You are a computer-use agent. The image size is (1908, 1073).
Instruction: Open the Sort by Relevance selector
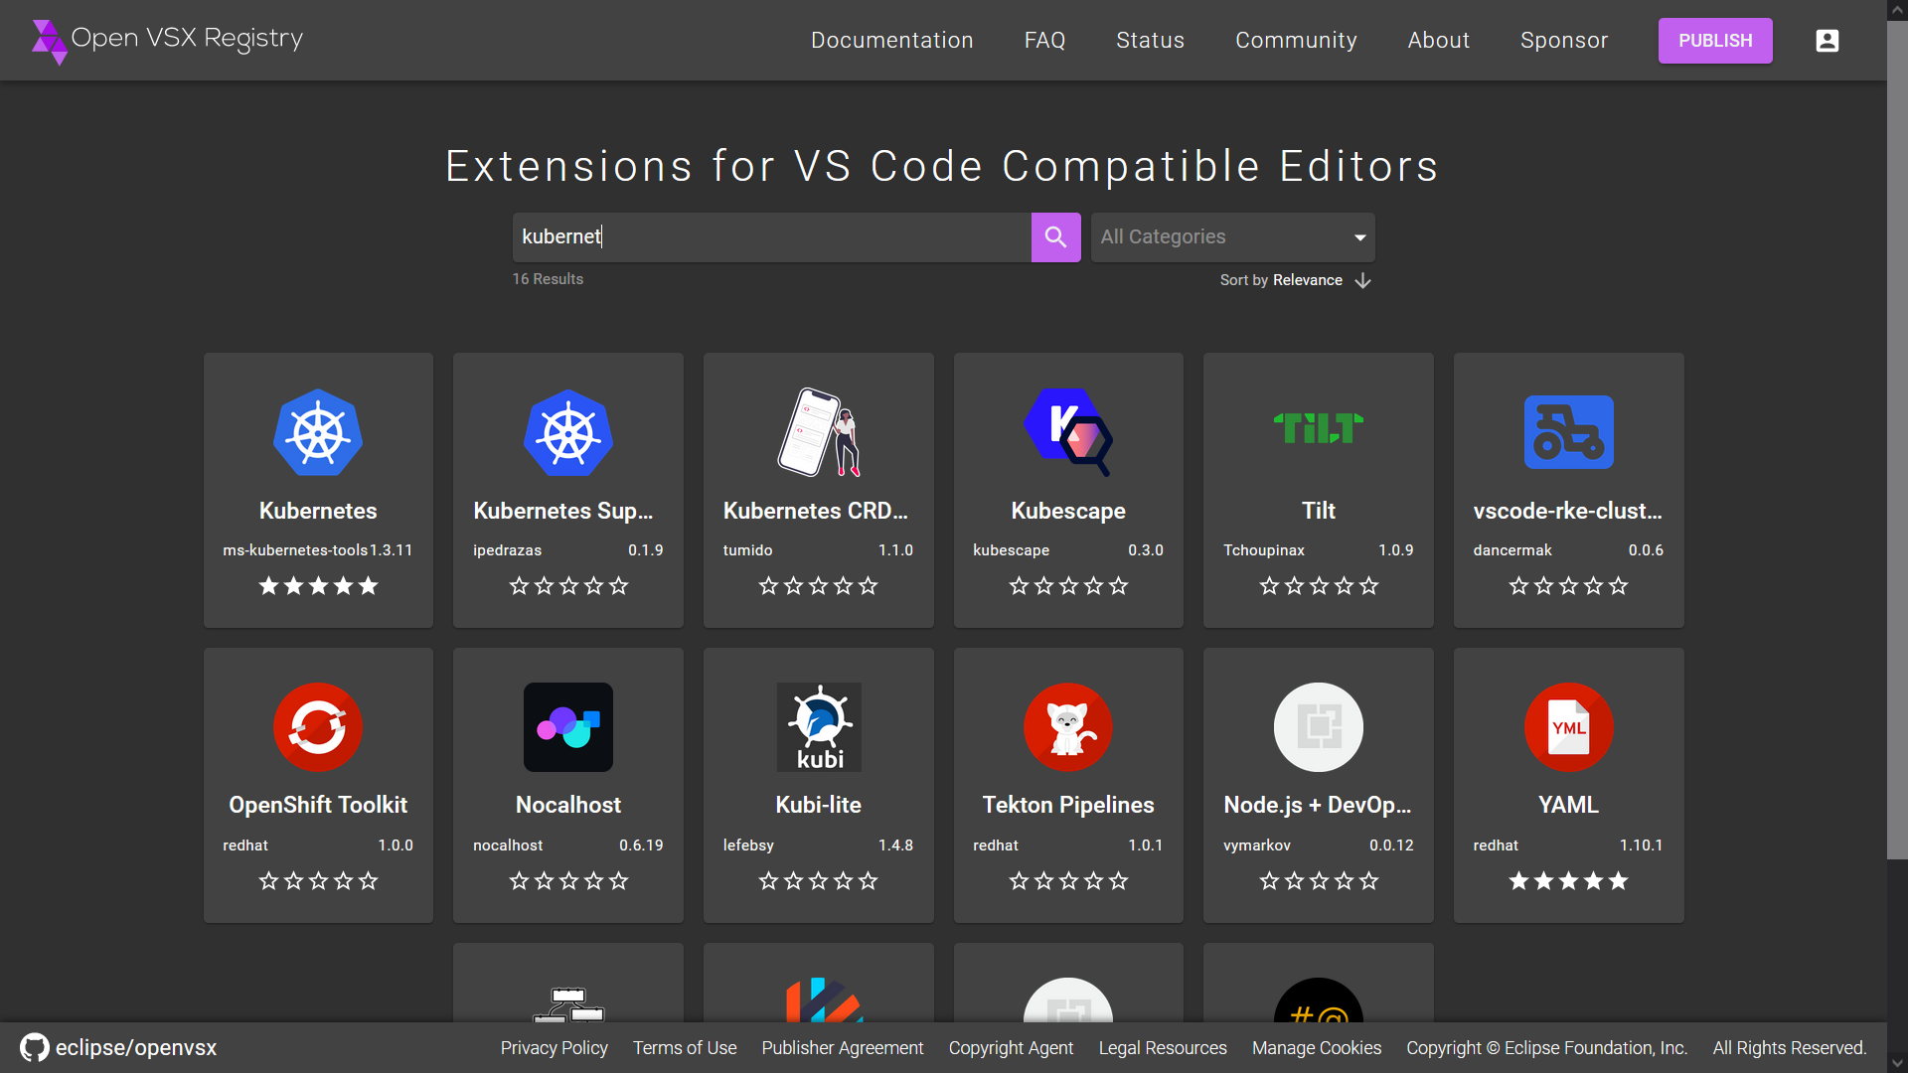pos(1306,280)
